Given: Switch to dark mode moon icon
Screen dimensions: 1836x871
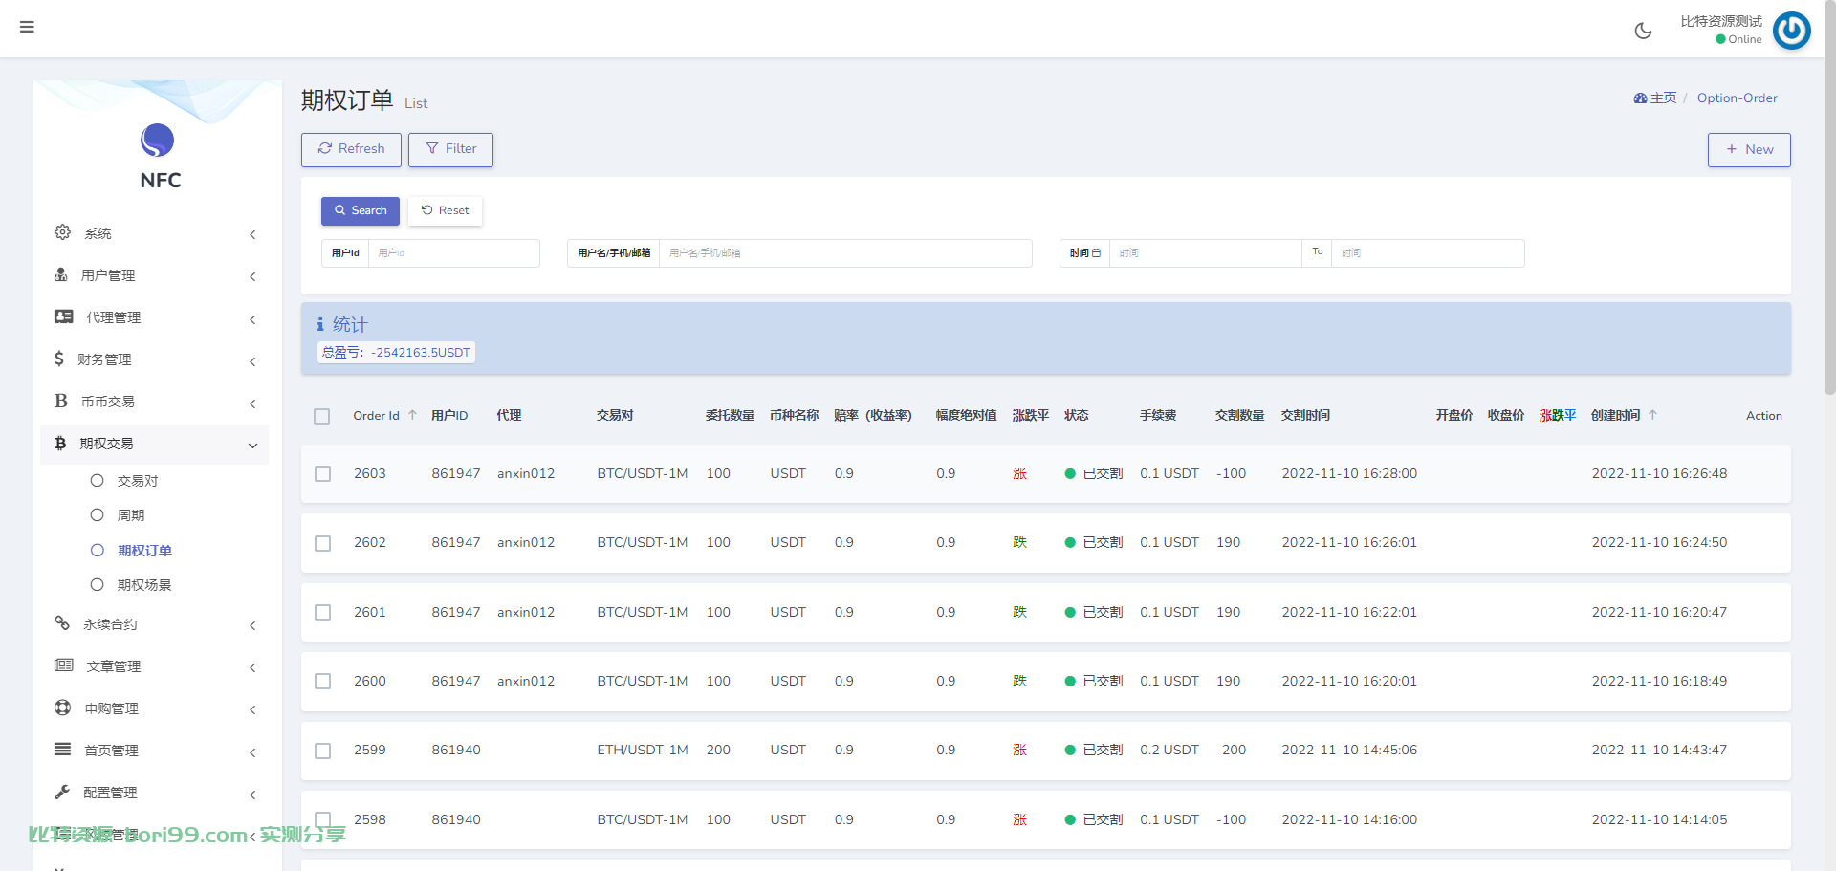Looking at the screenshot, I should coord(1643,31).
